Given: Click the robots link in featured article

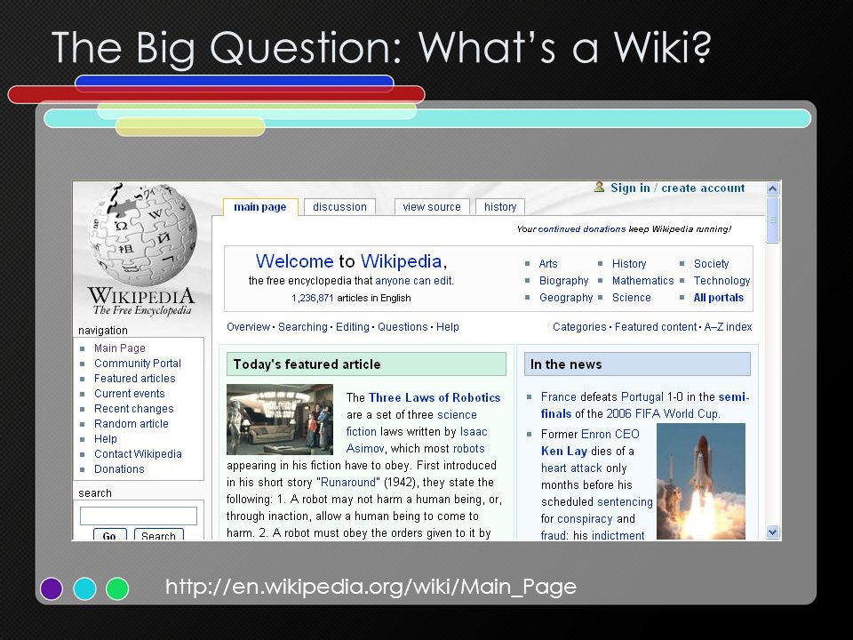Looking at the screenshot, I should coord(468,448).
